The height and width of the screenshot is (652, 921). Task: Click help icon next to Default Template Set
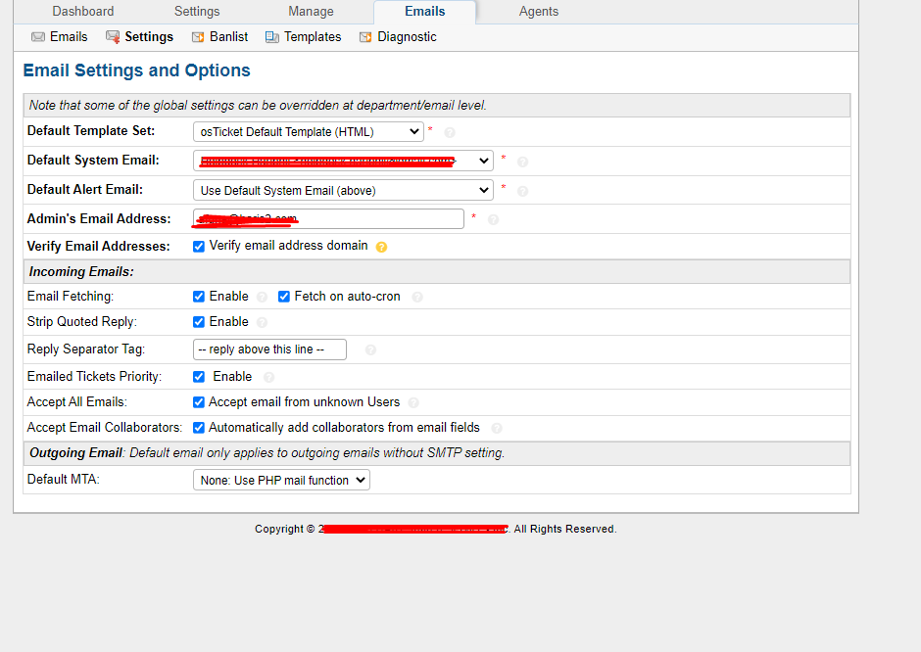point(450,132)
